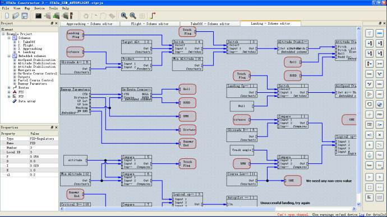
Task: Select the Track angle block on canvas
Action: (242, 150)
